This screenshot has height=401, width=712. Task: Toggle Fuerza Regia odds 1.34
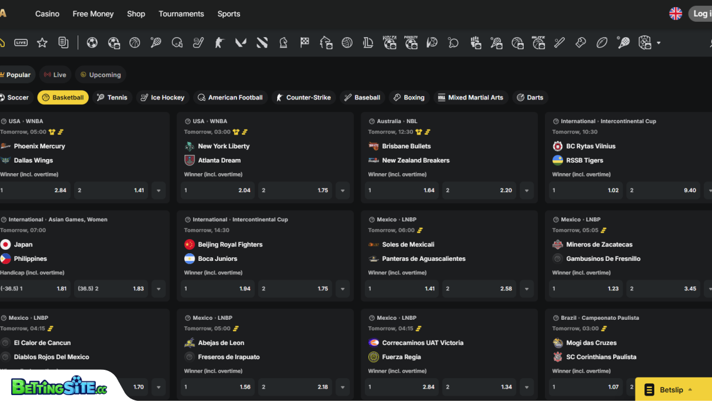pos(479,387)
